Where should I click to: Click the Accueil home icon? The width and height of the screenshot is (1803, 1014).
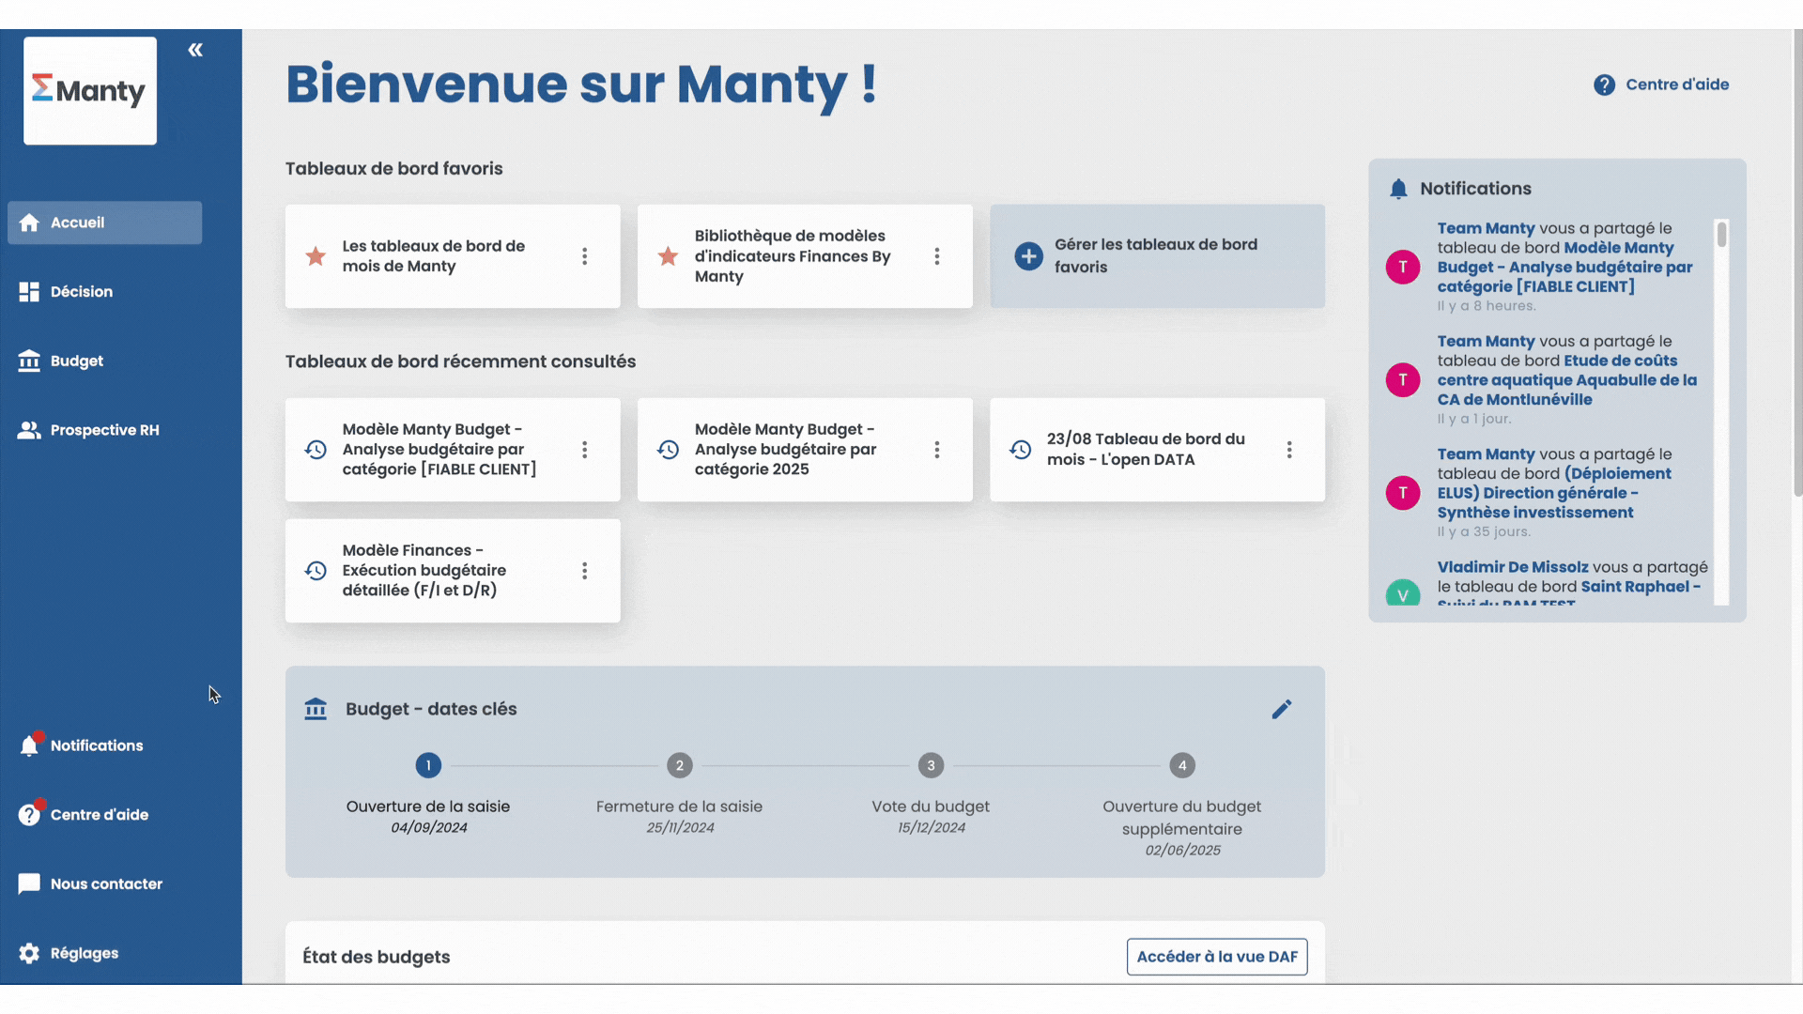tap(29, 223)
